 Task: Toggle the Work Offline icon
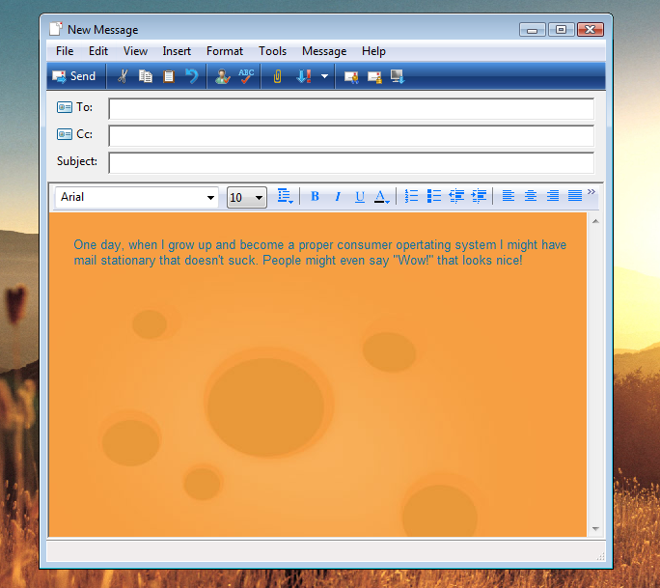398,76
